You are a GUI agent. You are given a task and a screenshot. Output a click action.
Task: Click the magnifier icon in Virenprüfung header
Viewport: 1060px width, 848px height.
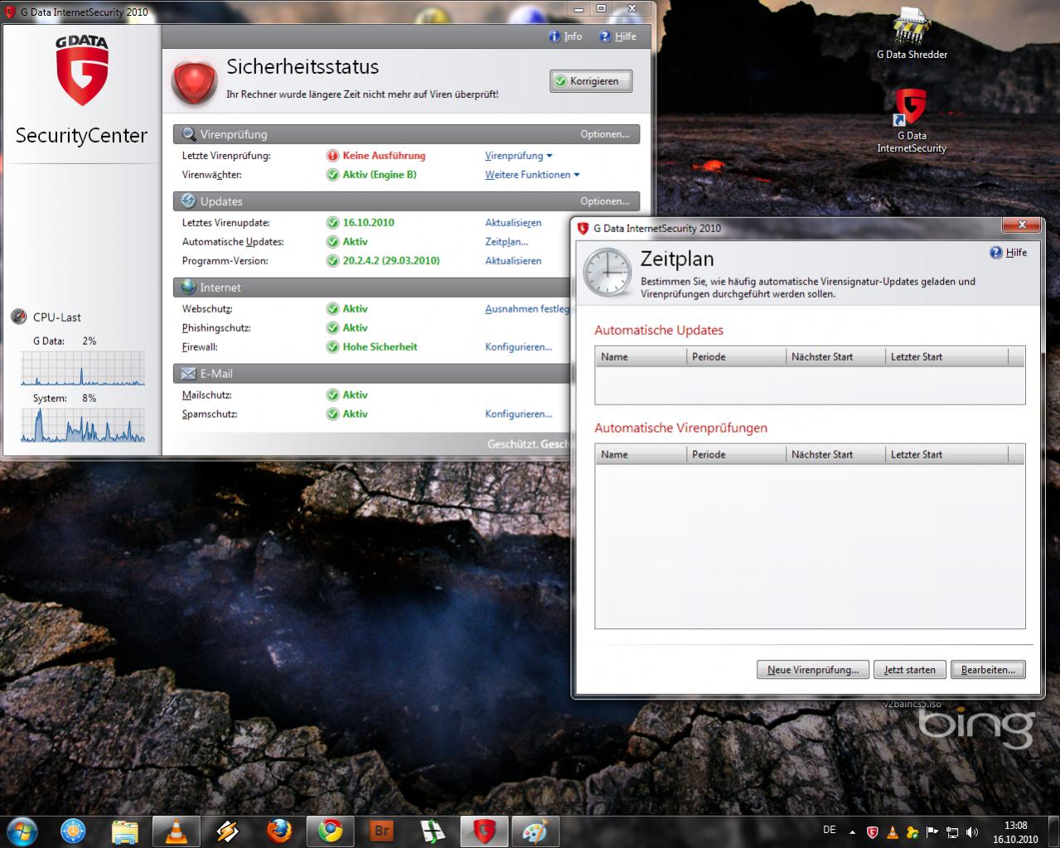[x=188, y=134]
